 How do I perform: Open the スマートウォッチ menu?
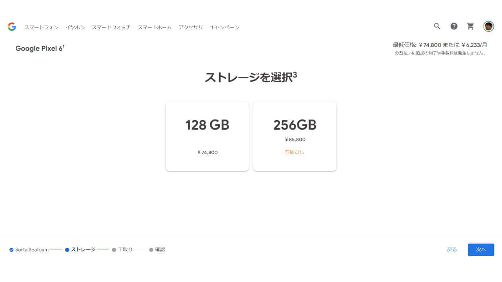(x=111, y=27)
